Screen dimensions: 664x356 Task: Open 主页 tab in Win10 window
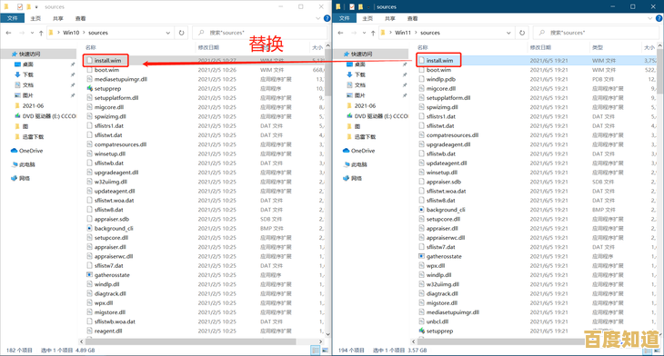point(35,18)
